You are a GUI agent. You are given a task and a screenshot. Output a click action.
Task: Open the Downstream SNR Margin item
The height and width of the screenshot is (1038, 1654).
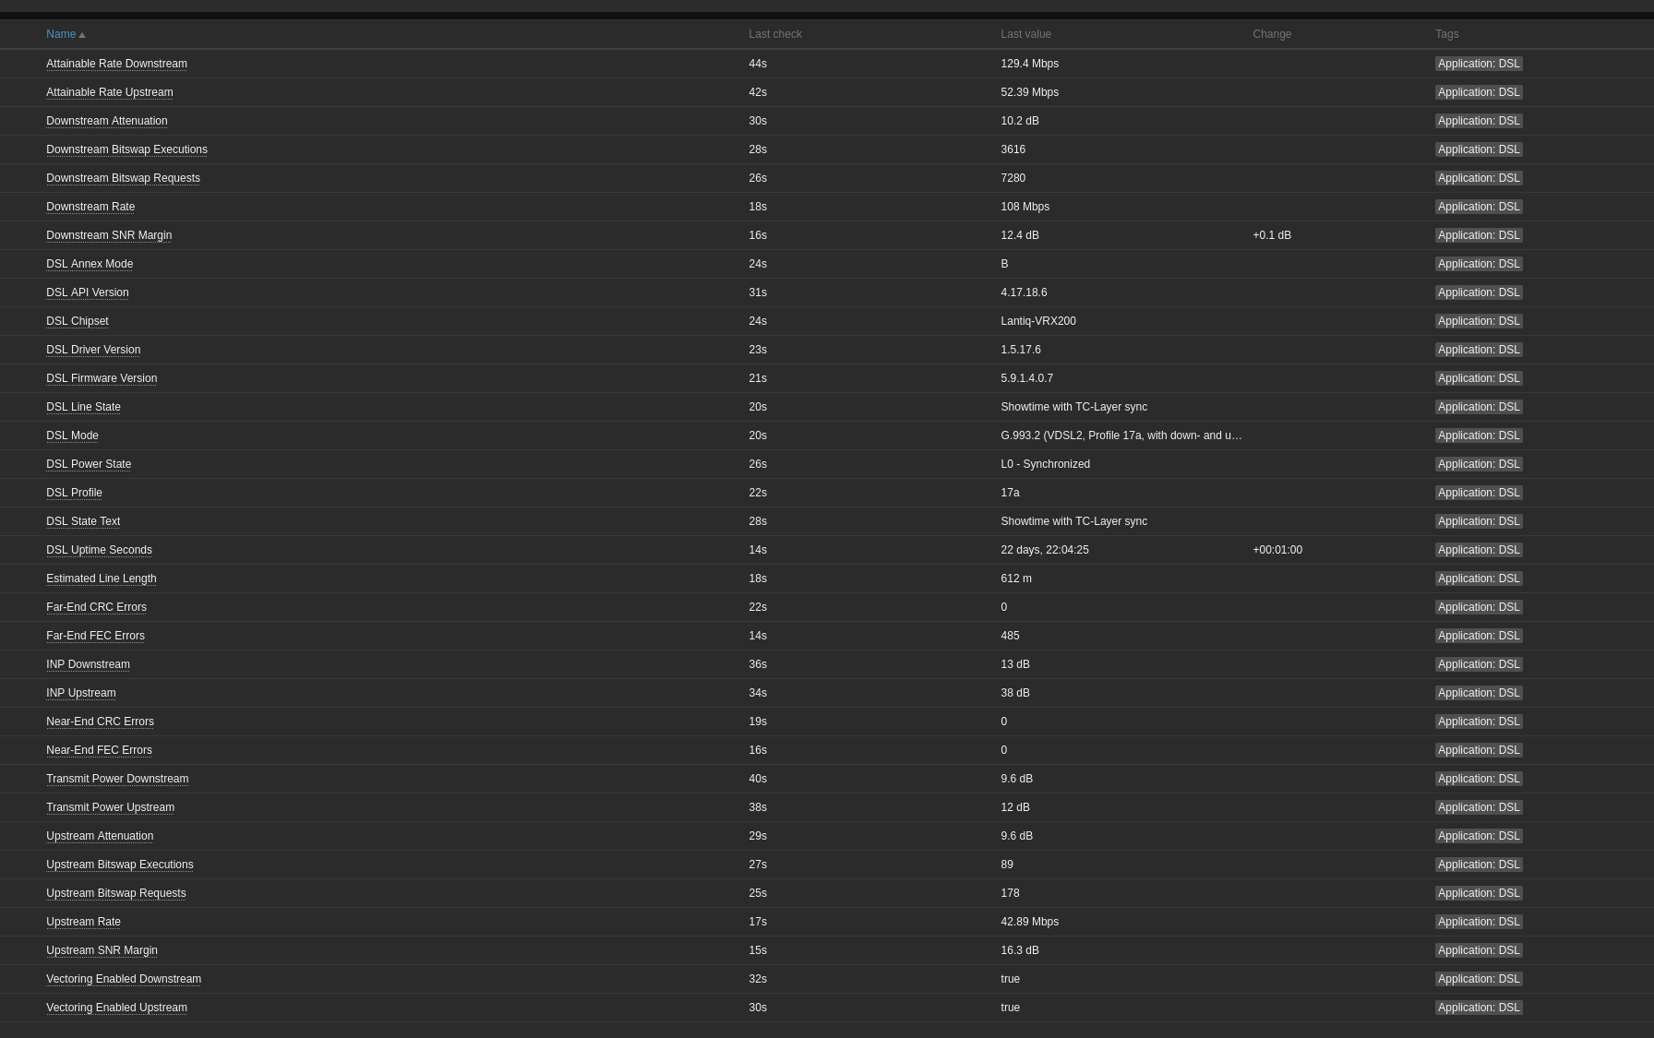coord(109,235)
